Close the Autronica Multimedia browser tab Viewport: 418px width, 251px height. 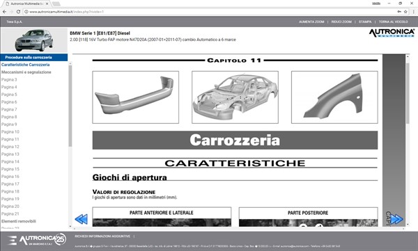47,3
